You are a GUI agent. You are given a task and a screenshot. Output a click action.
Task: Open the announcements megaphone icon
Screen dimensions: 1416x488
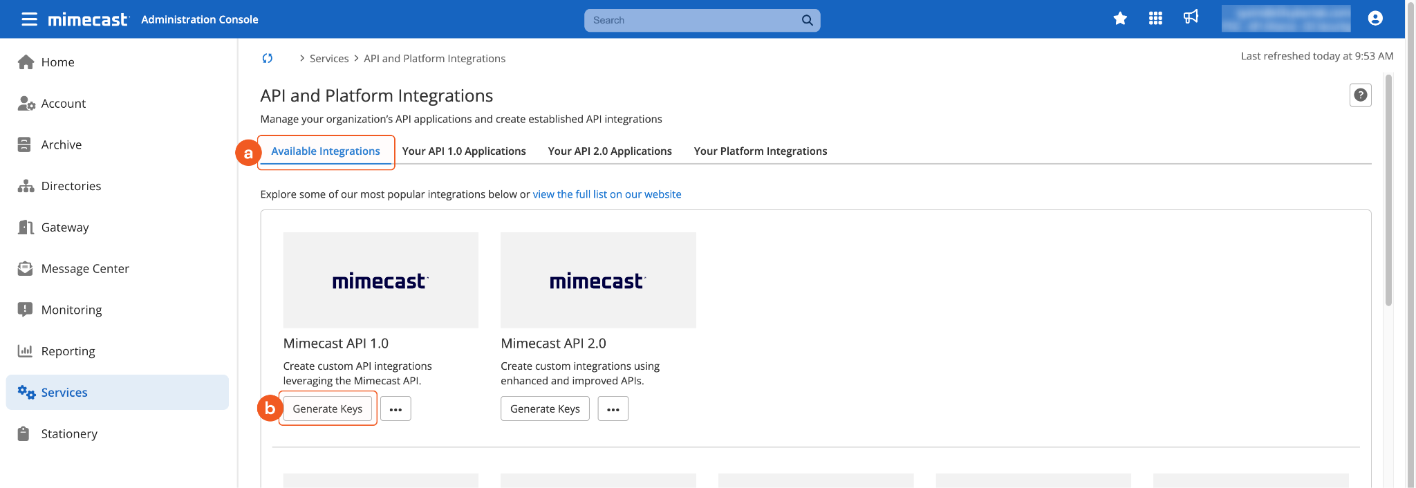coord(1191,17)
